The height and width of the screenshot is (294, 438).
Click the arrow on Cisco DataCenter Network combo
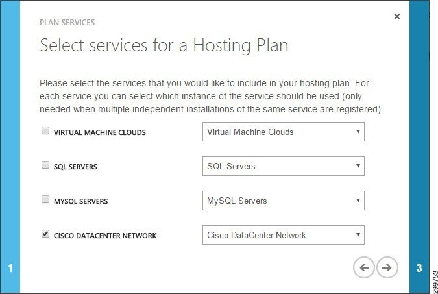coord(358,235)
